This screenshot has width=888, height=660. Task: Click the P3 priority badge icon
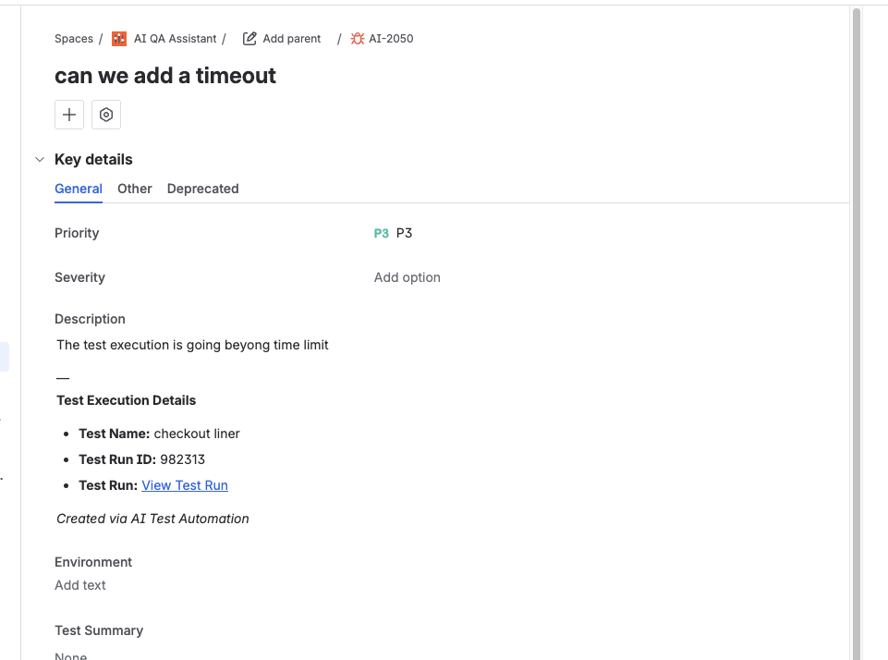click(381, 233)
